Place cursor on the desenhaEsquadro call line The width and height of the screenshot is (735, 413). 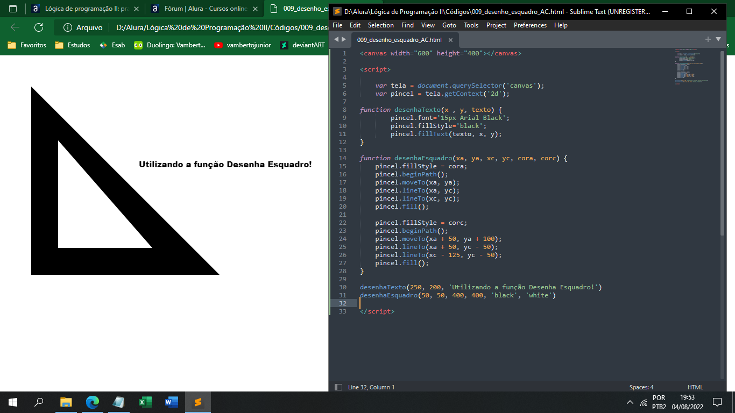coord(457,295)
